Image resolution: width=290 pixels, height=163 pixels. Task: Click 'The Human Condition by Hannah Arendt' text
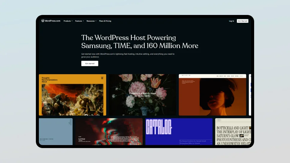(193, 141)
